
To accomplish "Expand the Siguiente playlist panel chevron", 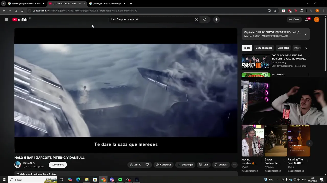I will [x=305, y=34].
